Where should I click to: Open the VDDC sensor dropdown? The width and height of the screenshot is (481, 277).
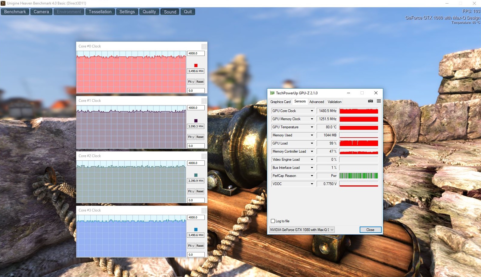[312, 184]
